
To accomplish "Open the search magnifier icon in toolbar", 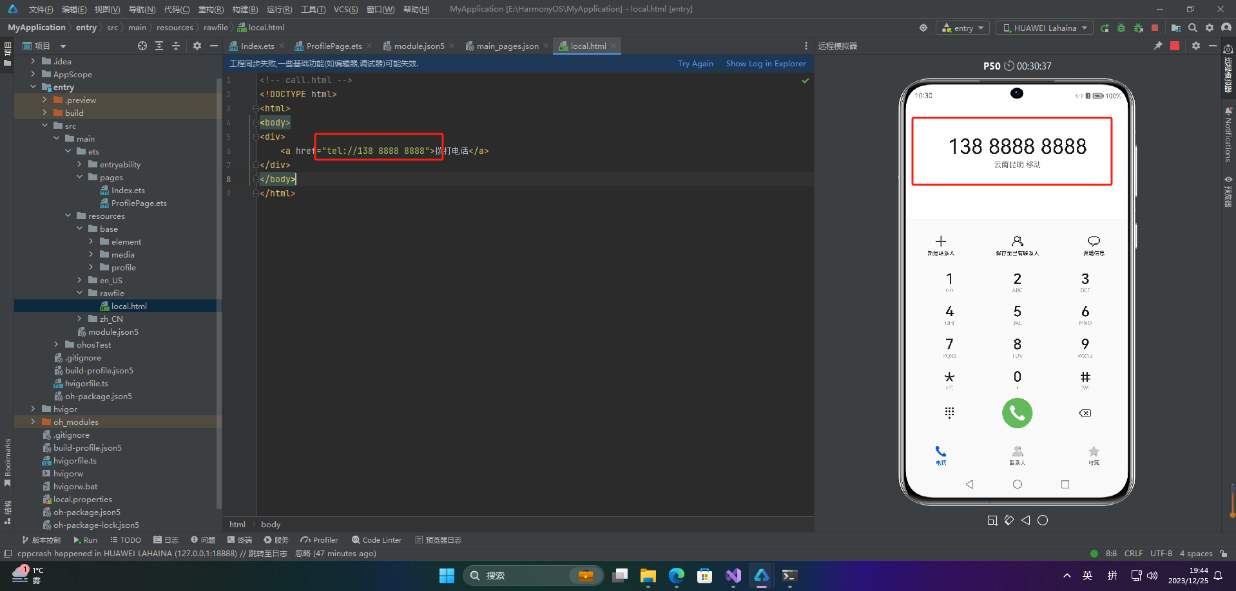I will [x=1193, y=28].
